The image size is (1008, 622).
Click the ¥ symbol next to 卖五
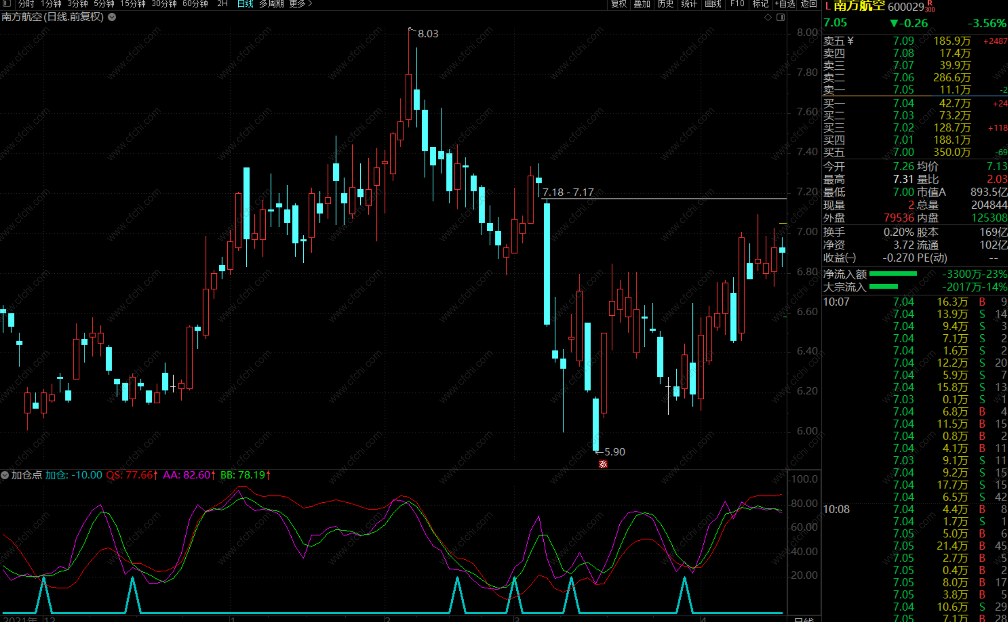(x=851, y=41)
